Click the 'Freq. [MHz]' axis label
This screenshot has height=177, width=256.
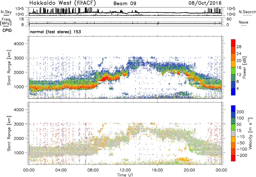[x=6, y=22]
